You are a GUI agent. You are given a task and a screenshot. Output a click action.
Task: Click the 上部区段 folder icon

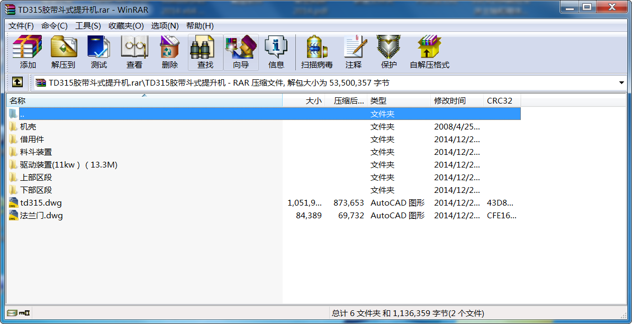13,177
